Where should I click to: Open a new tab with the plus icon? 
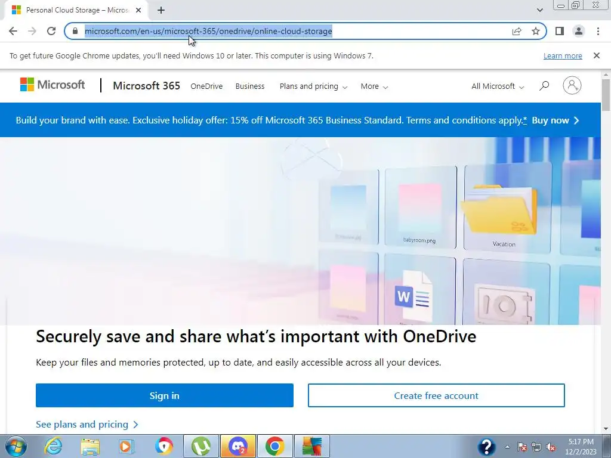(x=161, y=10)
